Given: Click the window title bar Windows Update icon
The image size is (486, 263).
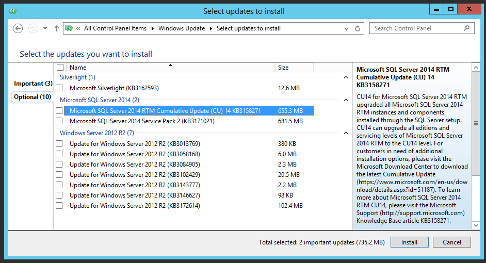Looking at the screenshot, I should (x=13, y=11).
